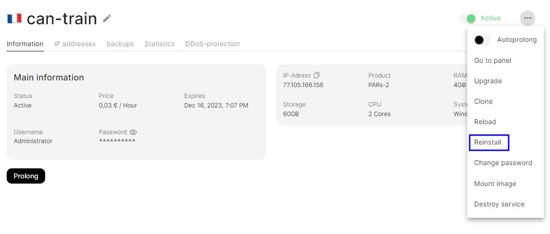Open Change password menu item
Screen dimensions: 550x234
coord(503,163)
